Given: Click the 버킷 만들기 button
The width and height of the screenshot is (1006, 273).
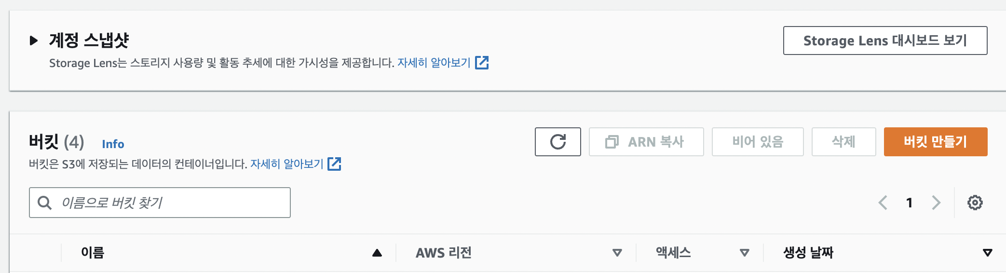Looking at the screenshot, I should pos(935,142).
